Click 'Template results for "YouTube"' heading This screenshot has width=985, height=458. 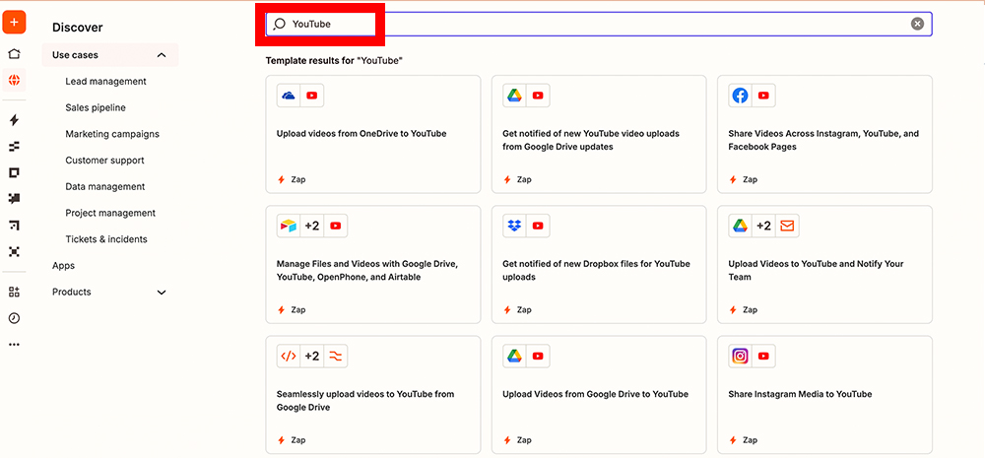pyautogui.click(x=334, y=61)
